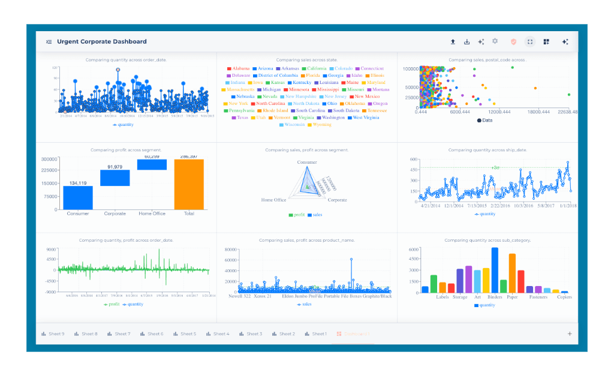Open the Sheet 6 tab

152,333
